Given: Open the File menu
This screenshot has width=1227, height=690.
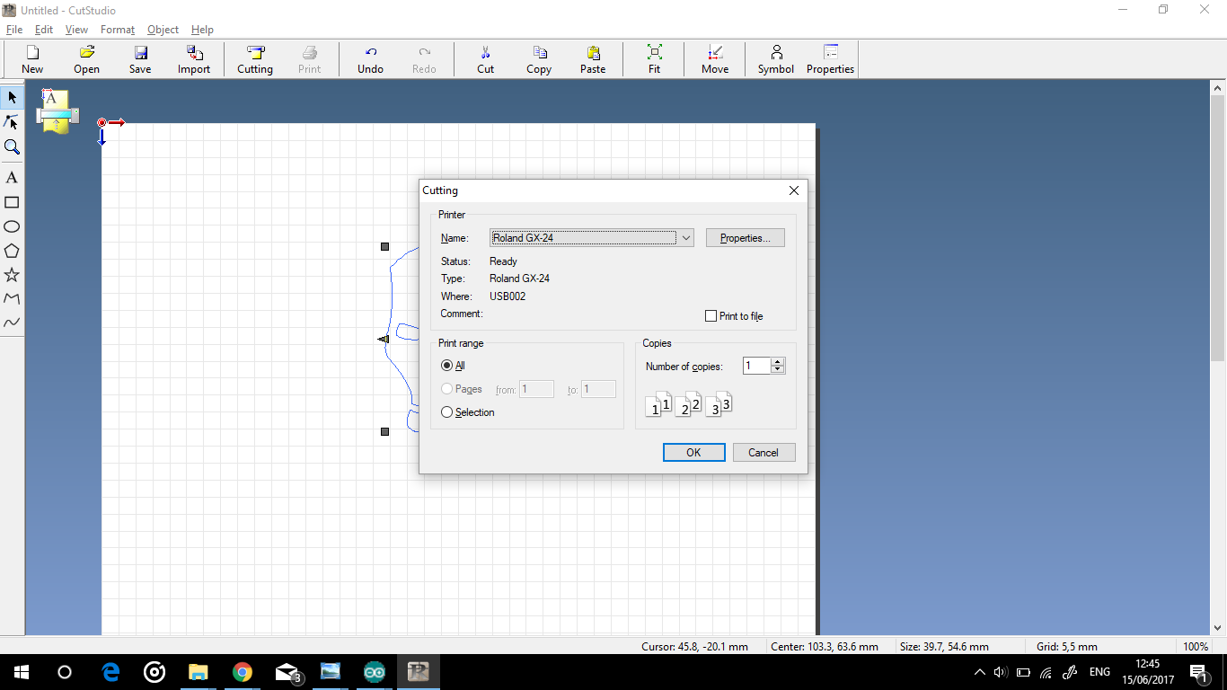Looking at the screenshot, I should pos(14,30).
